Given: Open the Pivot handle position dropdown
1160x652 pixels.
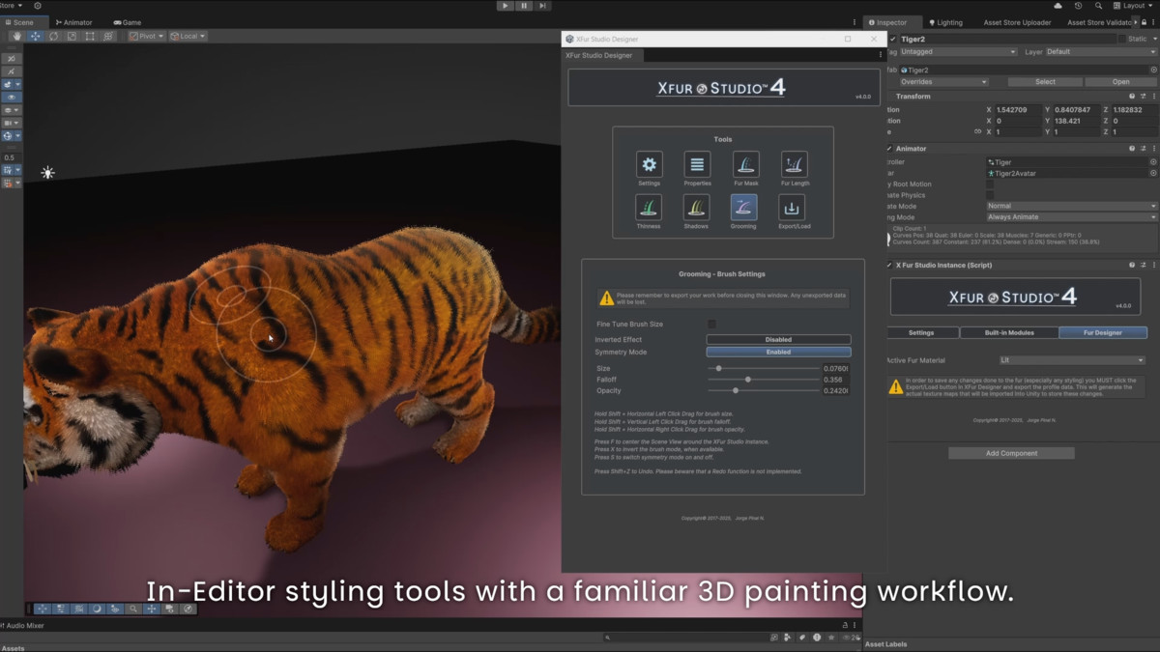Looking at the screenshot, I should coord(148,36).
